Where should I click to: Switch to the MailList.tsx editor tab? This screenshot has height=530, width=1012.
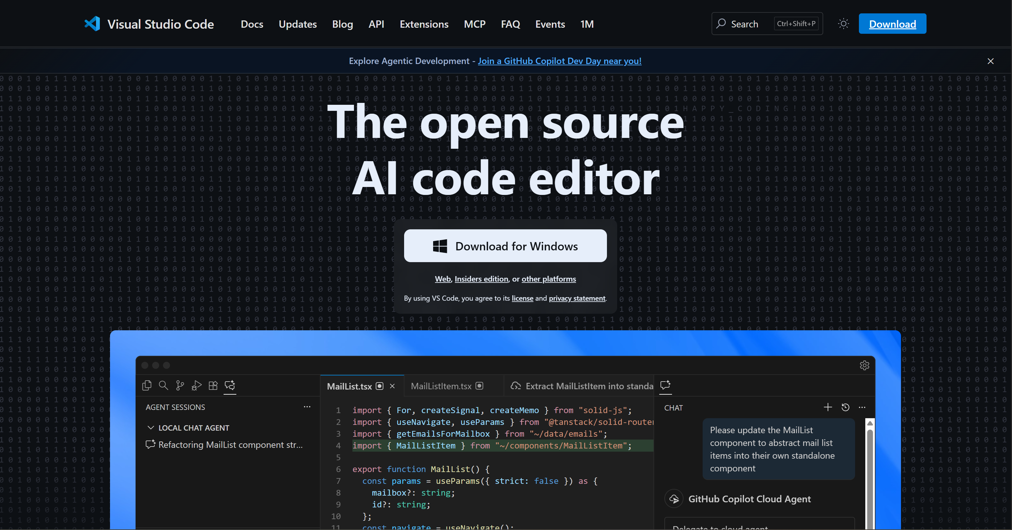tap(362, 386)
